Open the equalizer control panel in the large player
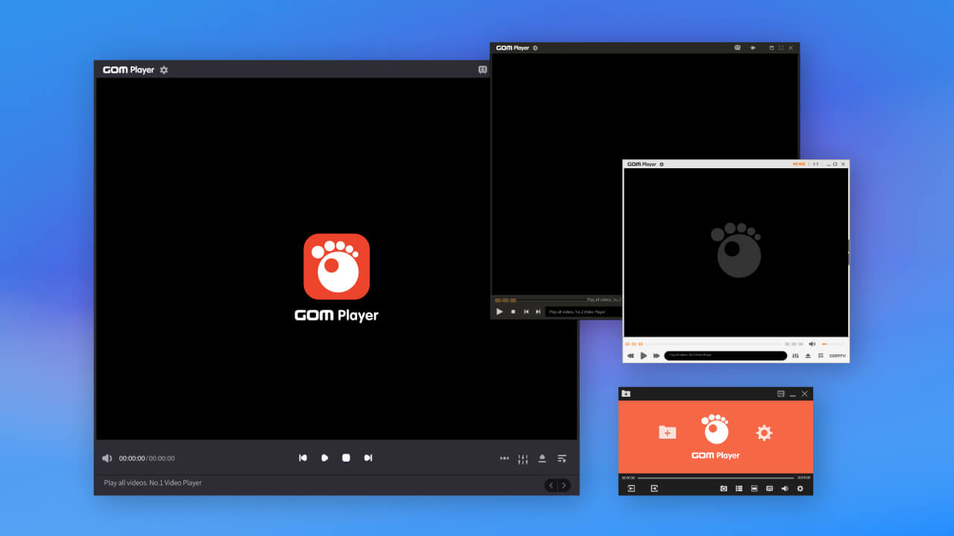This screenshot has width=954, height=536. (523, 459)
